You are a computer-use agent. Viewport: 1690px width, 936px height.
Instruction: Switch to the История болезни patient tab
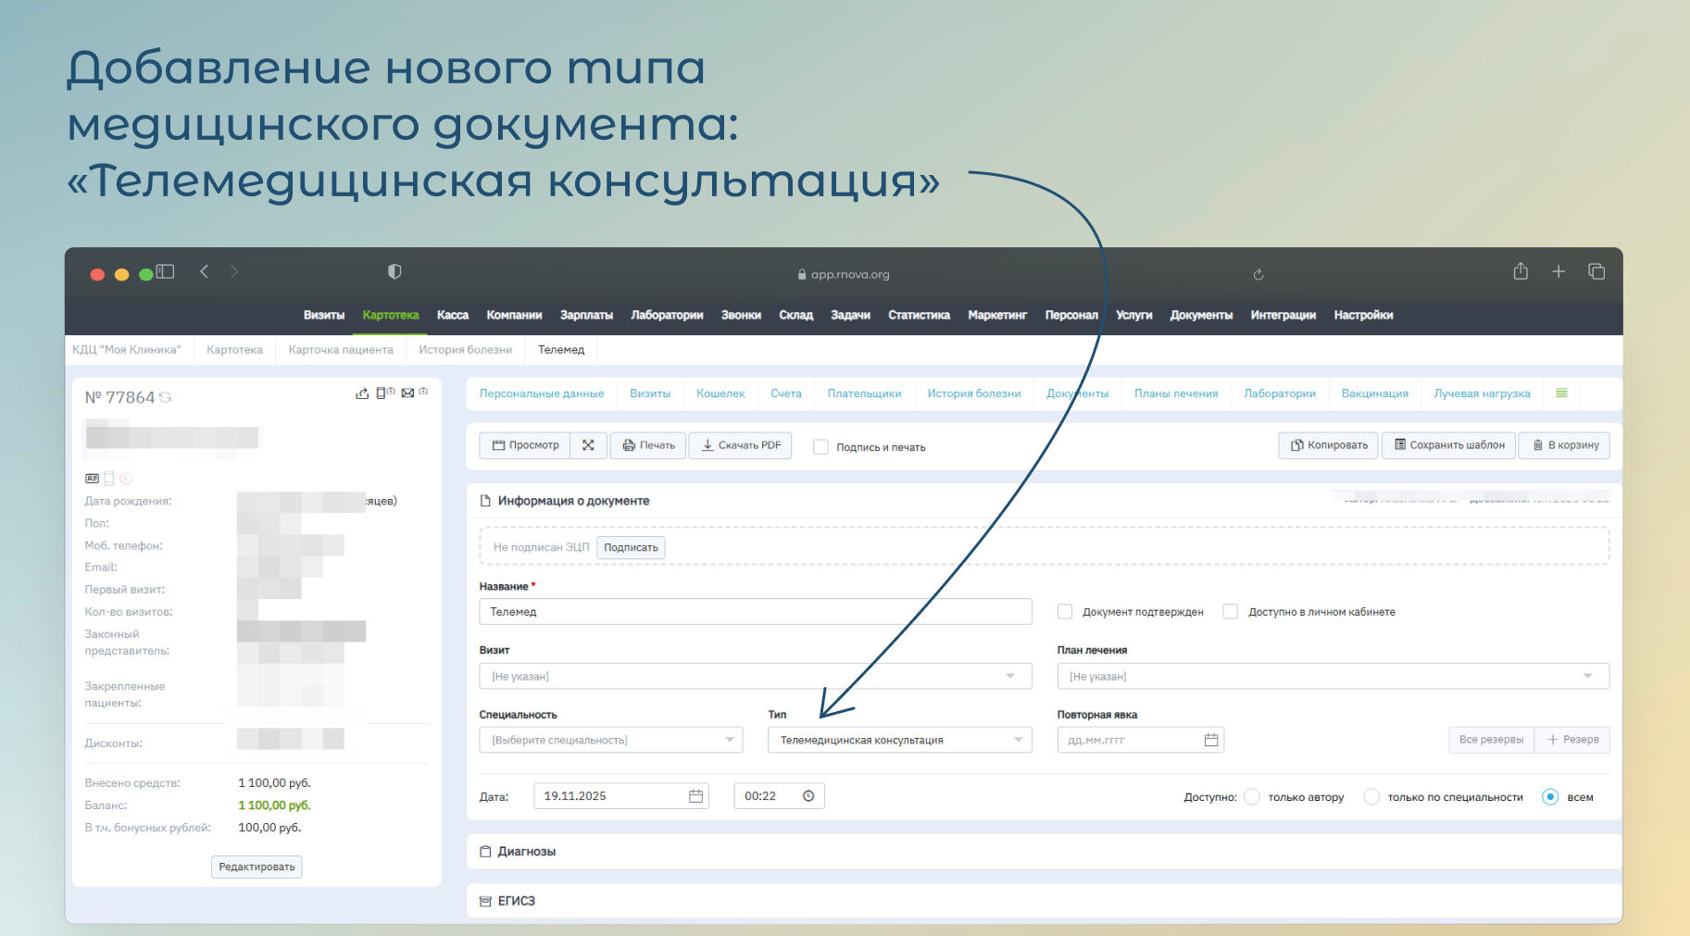[x=973, y=393]
